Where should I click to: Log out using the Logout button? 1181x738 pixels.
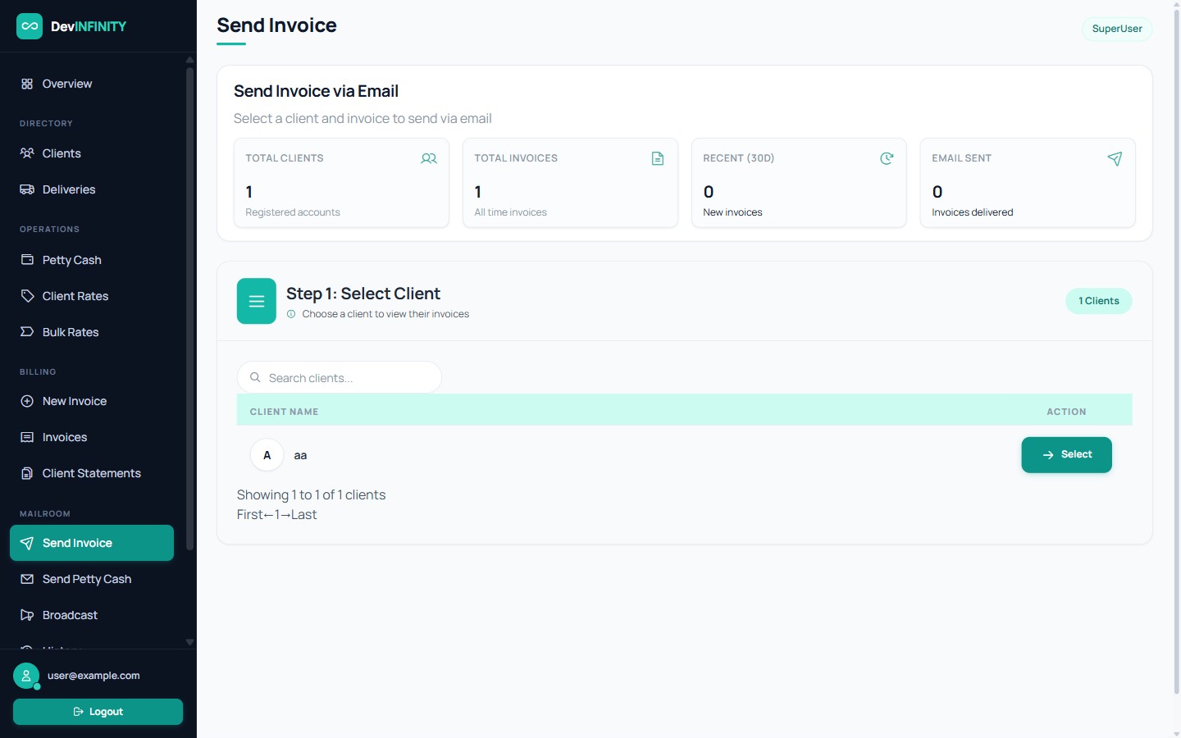tap(98, 712)
